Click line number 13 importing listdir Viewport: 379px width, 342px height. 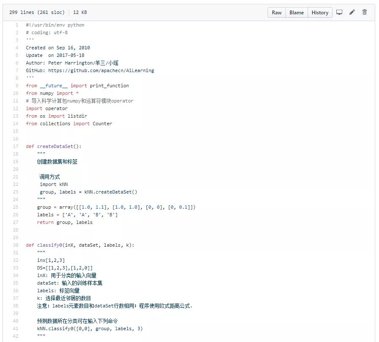click(15, 116)
